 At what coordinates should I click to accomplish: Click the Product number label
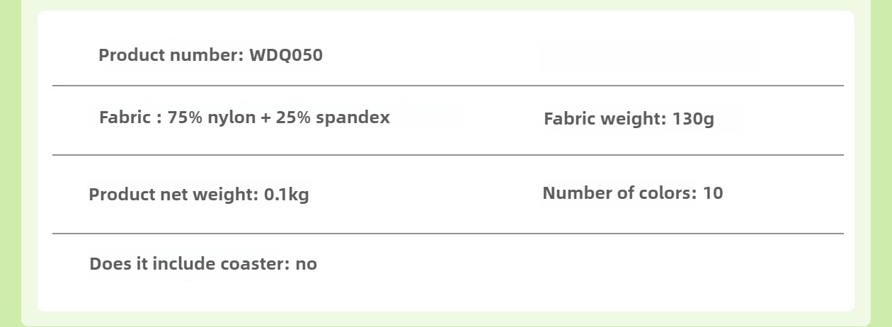pyautogui.click(x=171, y=55)
